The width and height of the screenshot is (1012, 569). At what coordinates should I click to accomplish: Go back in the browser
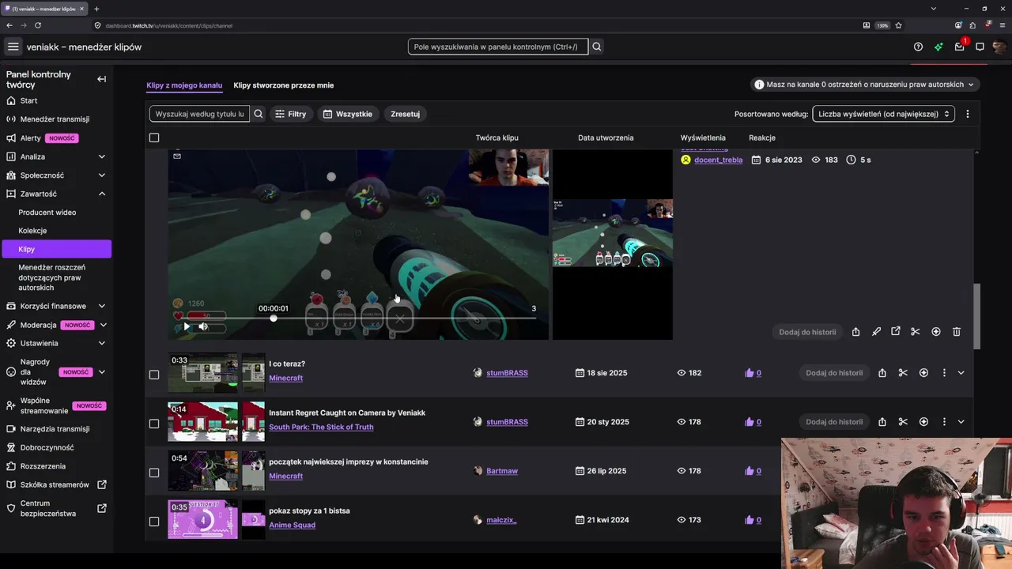(9, 25)
